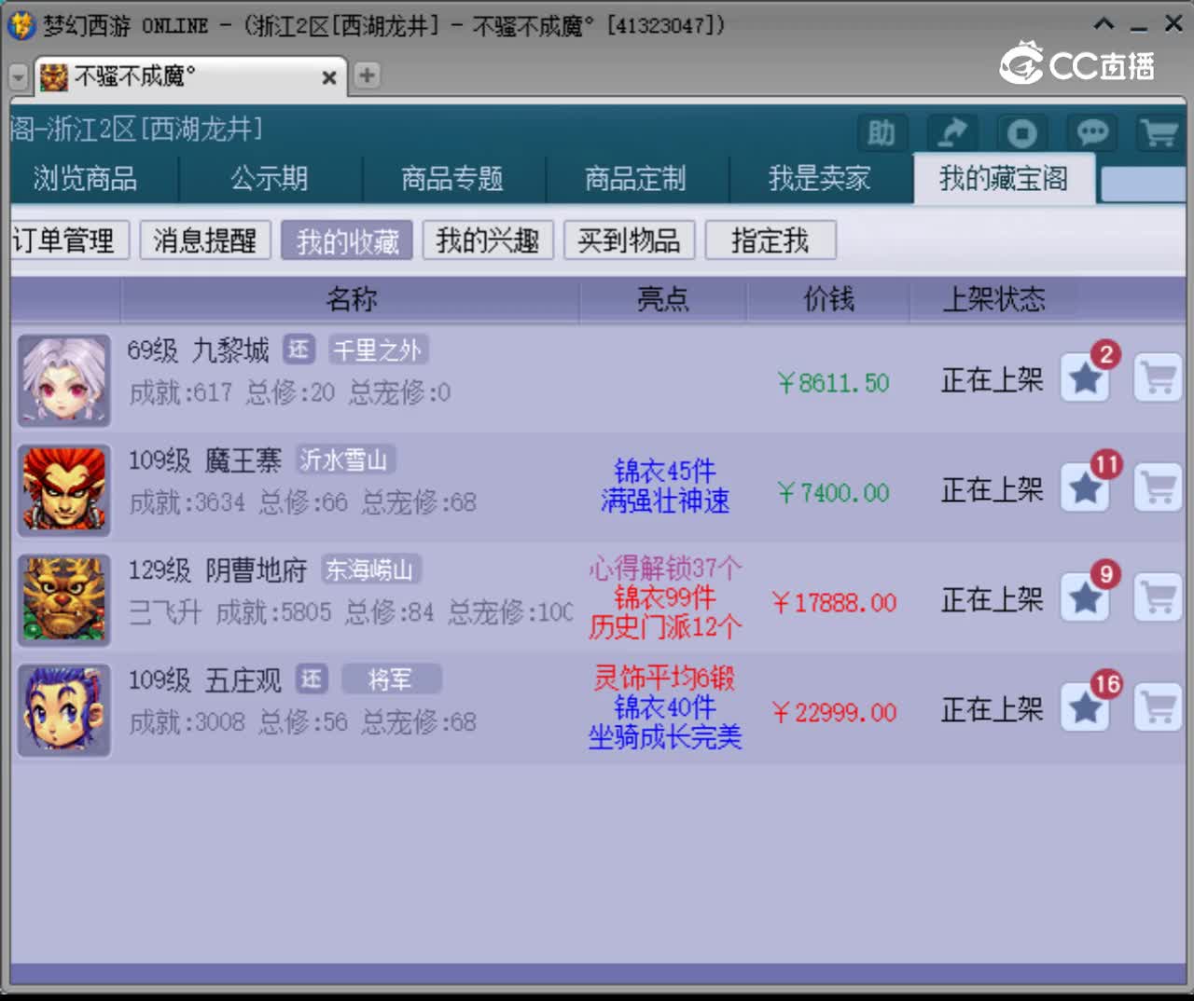Click the round record icon in header
This screenshot has width=1194, height=1001.
tap(1022, 133)
